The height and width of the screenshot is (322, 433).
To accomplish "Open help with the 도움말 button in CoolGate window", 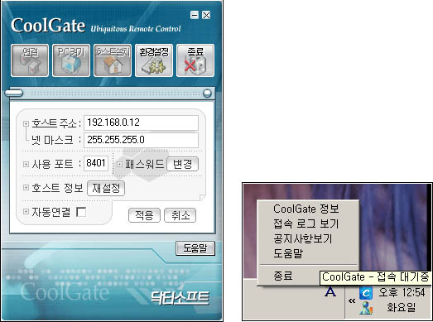I will [195, 248].
